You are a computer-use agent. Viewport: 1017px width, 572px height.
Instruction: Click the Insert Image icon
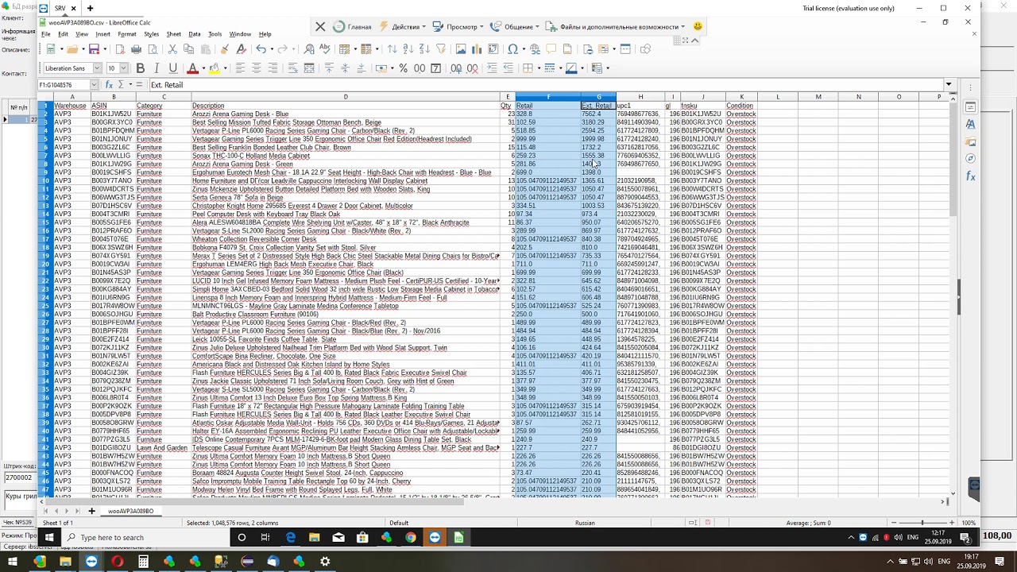[461, 49]
